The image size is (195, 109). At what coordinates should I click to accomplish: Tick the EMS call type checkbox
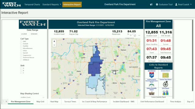point(21,41)
